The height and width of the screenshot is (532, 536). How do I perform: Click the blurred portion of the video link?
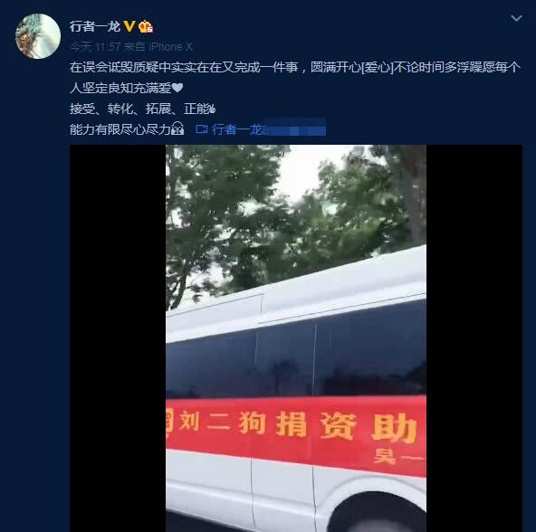pos(295,127)
